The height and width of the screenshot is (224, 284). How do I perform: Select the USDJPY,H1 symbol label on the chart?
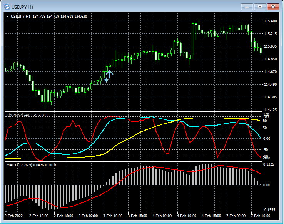tap(21, 17)
